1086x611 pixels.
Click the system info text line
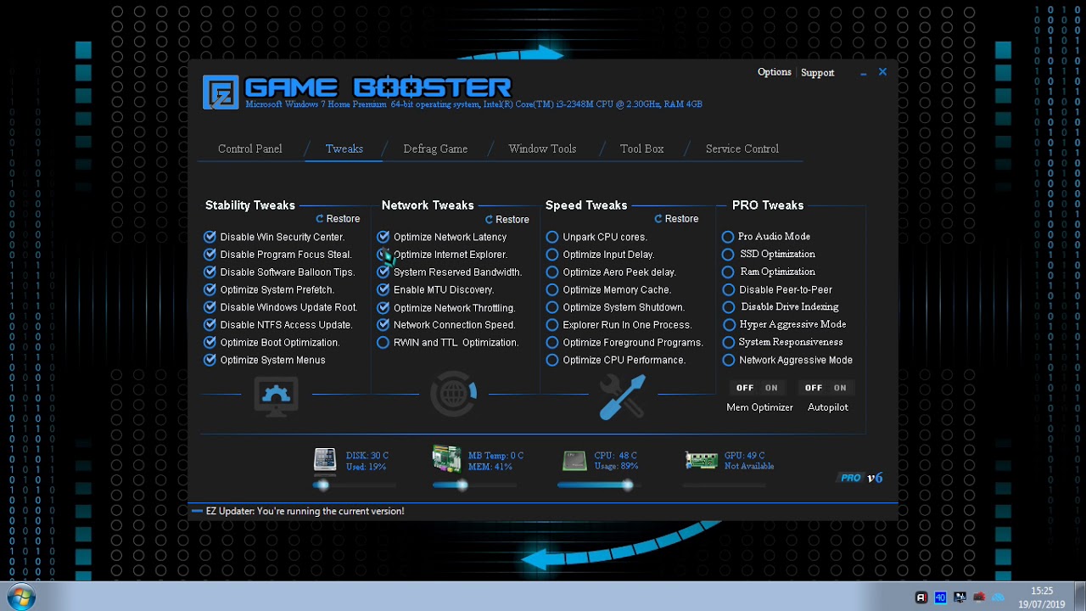(x=473, y=104)
